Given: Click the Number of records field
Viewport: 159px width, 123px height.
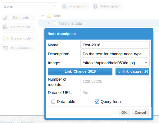Looking at the screenshot, I should click(x=115, y=81).
